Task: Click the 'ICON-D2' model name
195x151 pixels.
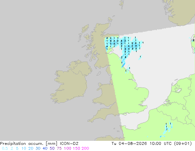Action: pos(69,144)
